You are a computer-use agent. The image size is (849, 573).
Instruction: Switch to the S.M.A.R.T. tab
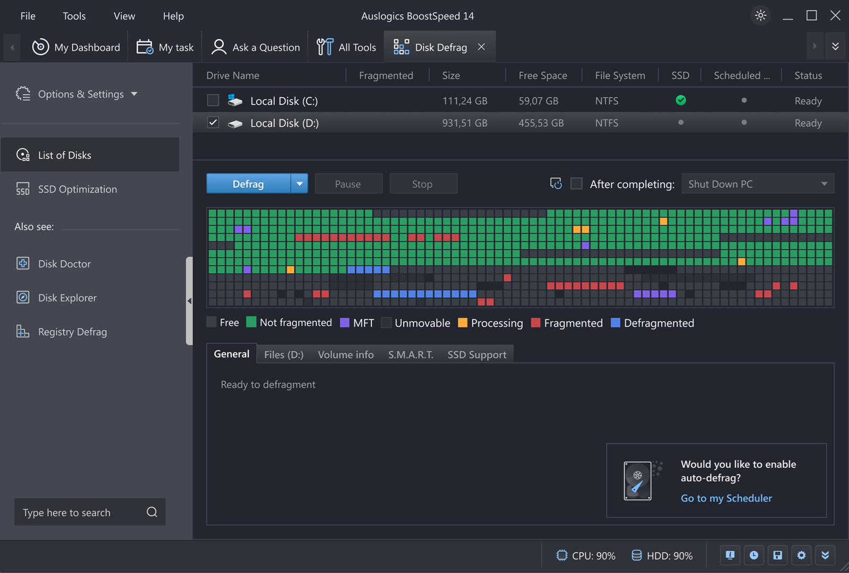[410, 354]
